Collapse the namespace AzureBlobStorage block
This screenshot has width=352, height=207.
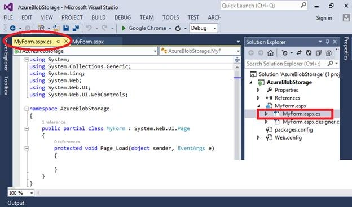(27, 109)
